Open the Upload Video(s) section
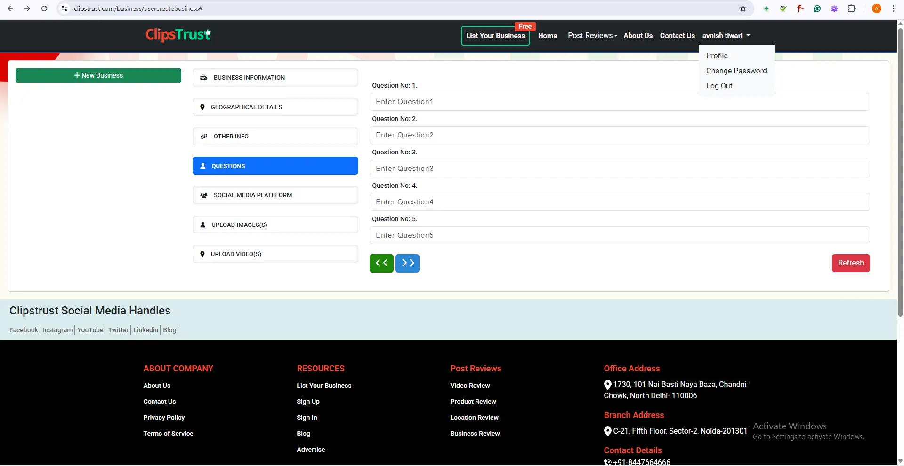The height and width of the screenshot is (466, 904). (x=275, y=254)
